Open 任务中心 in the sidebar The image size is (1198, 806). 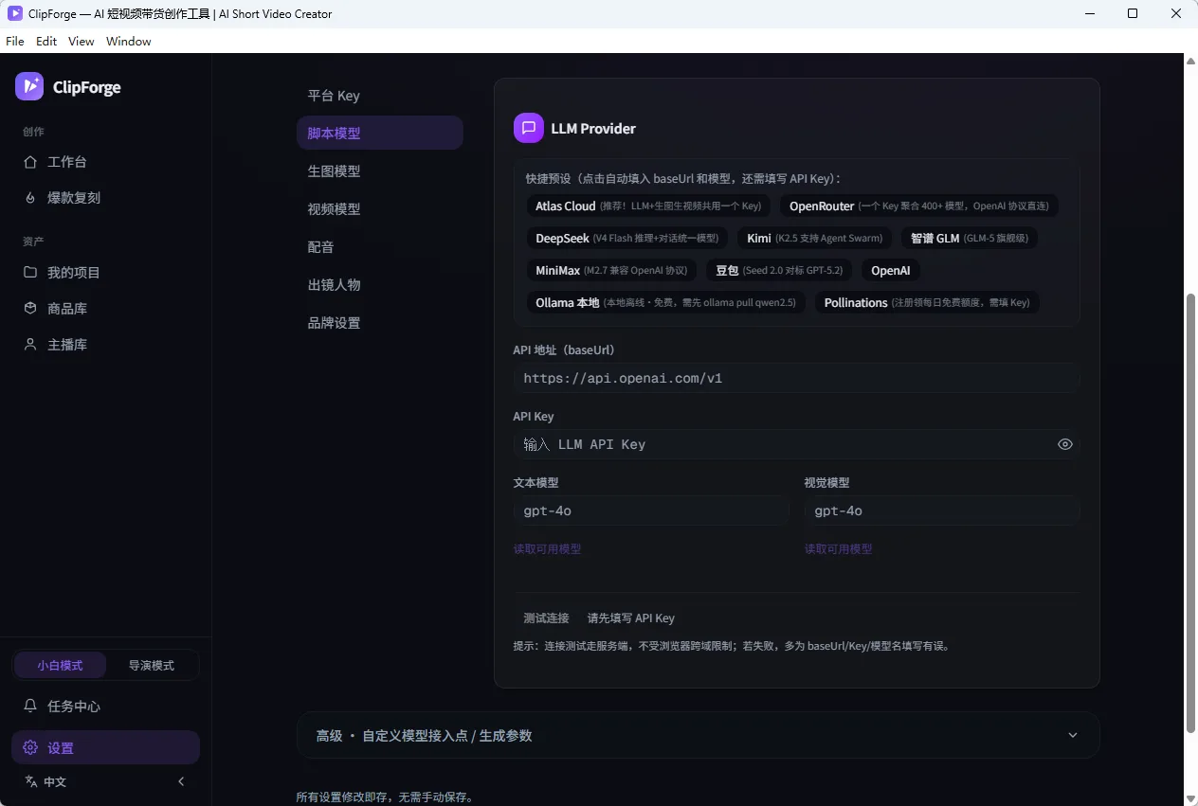[x=106, y=706]
